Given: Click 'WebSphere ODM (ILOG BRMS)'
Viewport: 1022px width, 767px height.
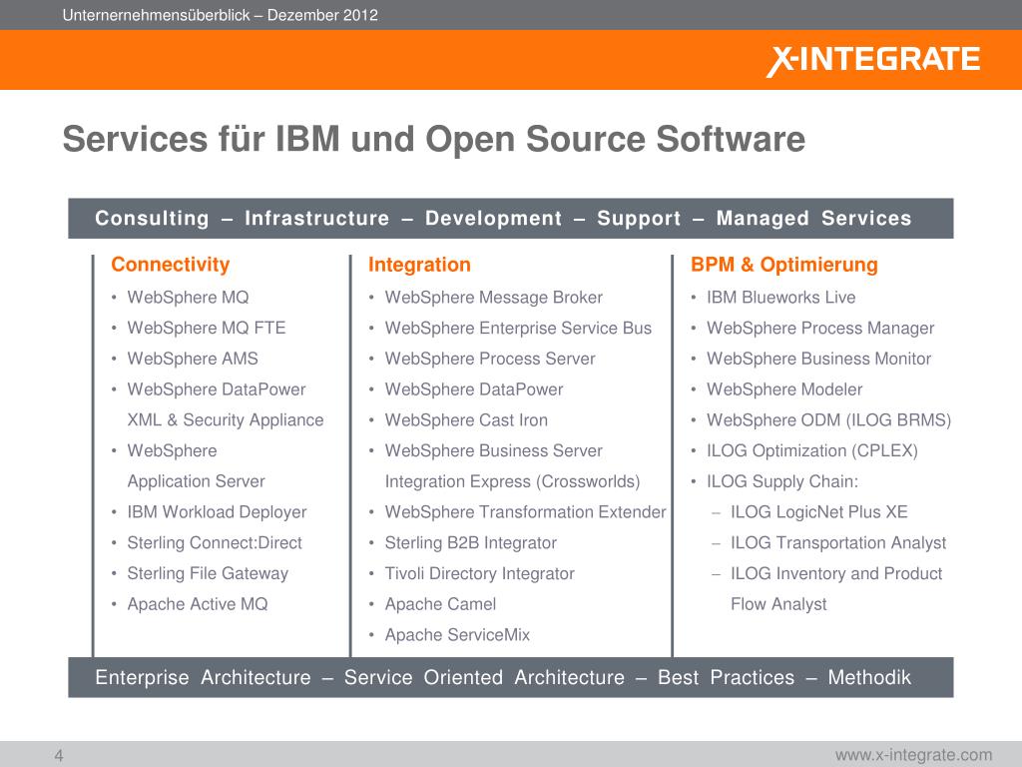Looking at the screenshot, I should 829,420.
